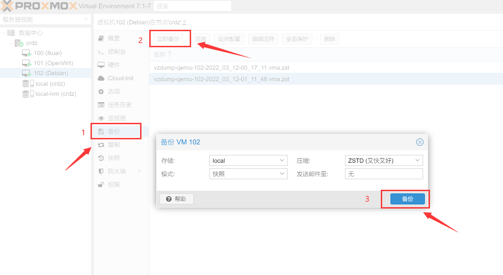This screenshot has height=275, width=503.
Task: Select the 101 (OpenWrt) VM icon
Action: point(26,63)
